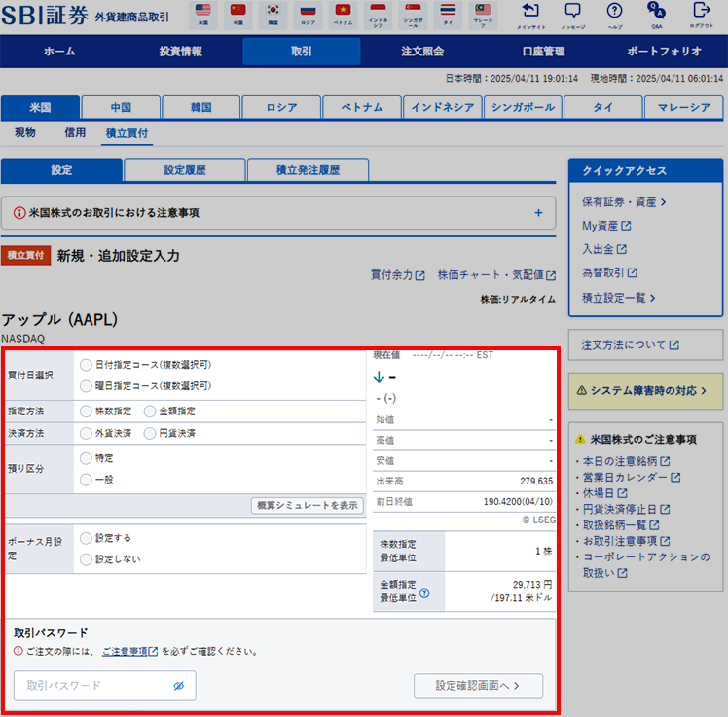Open the 投資情報 main menu
The height and width of the screenshot is (717, 728).
(x=181, y=51)
